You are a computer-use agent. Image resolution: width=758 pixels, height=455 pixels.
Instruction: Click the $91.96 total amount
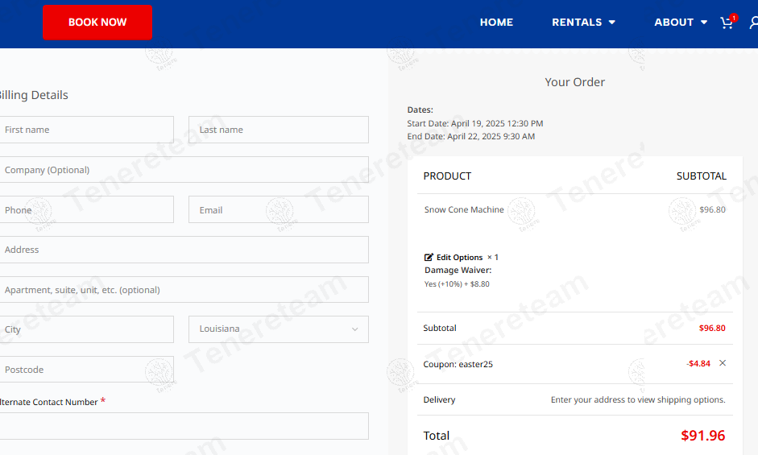pyautogui.click(x=703, y=435)
